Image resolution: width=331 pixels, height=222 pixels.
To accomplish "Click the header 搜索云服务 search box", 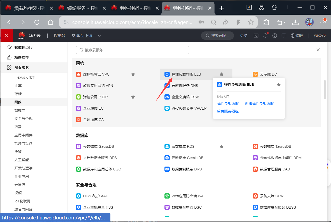I will pos(217,36).
